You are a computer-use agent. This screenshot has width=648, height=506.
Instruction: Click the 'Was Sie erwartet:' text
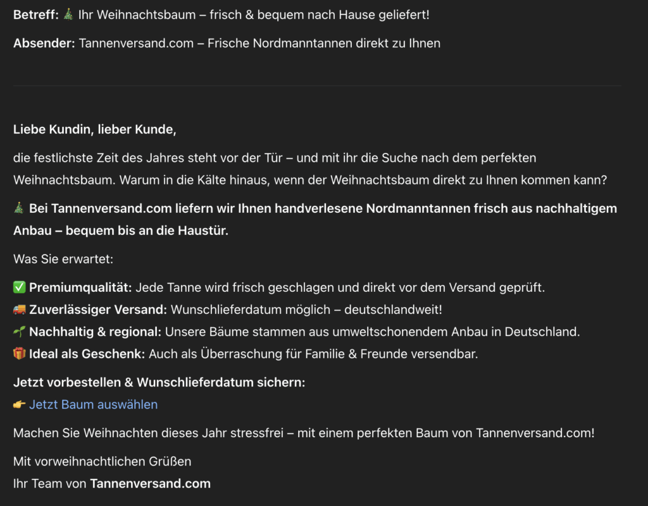[63, 259]
